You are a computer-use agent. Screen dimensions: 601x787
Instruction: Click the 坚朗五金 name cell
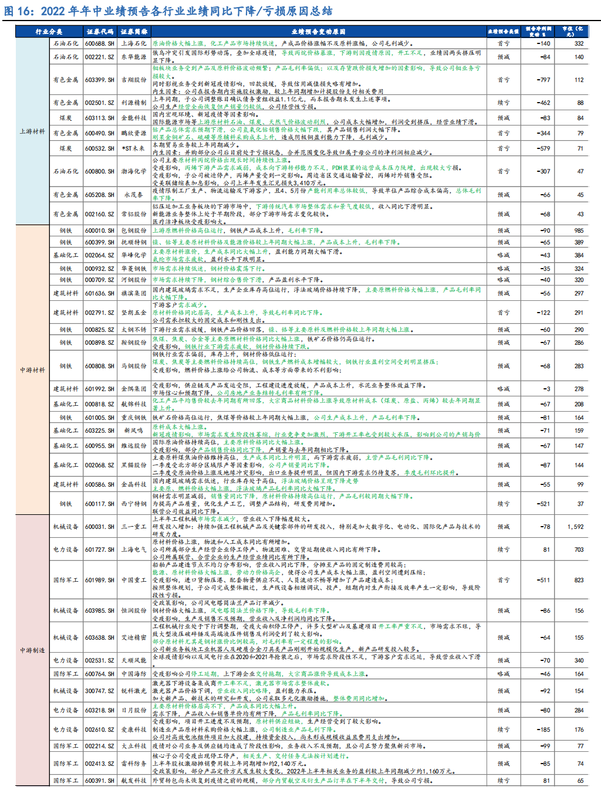tap(134, 313)
